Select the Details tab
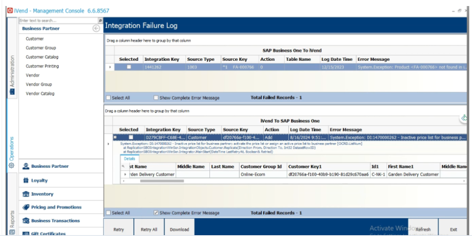Screen dimensions: 472x239 tap(129, 158)
